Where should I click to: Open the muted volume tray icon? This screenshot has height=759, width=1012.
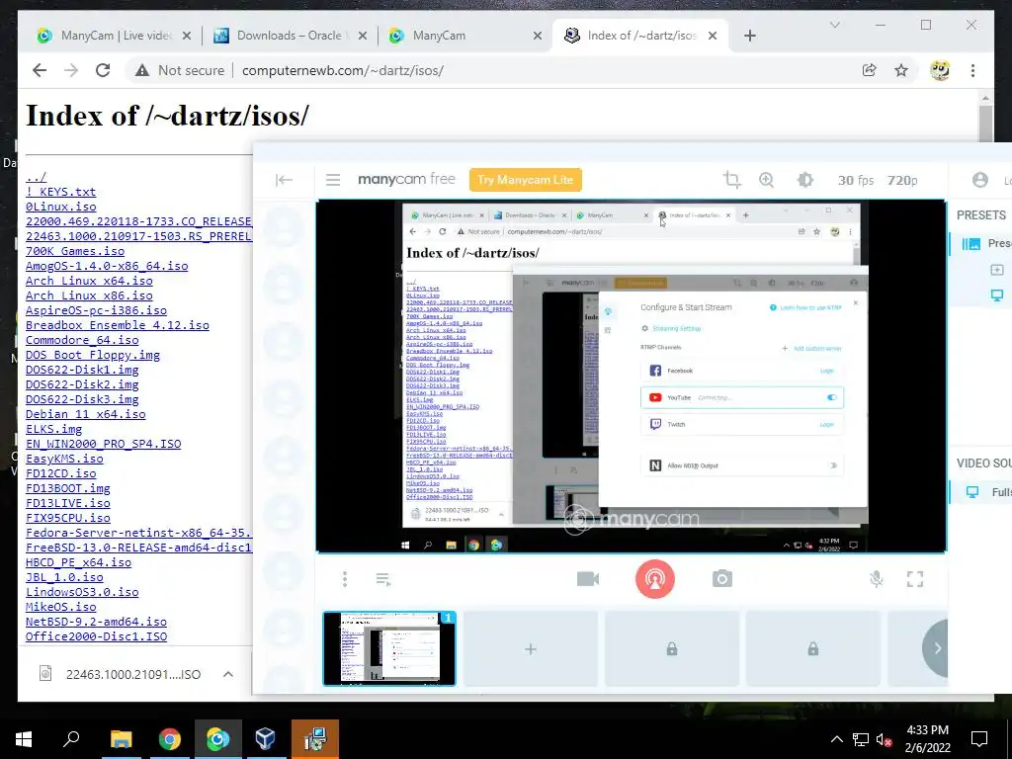point(885,739)
